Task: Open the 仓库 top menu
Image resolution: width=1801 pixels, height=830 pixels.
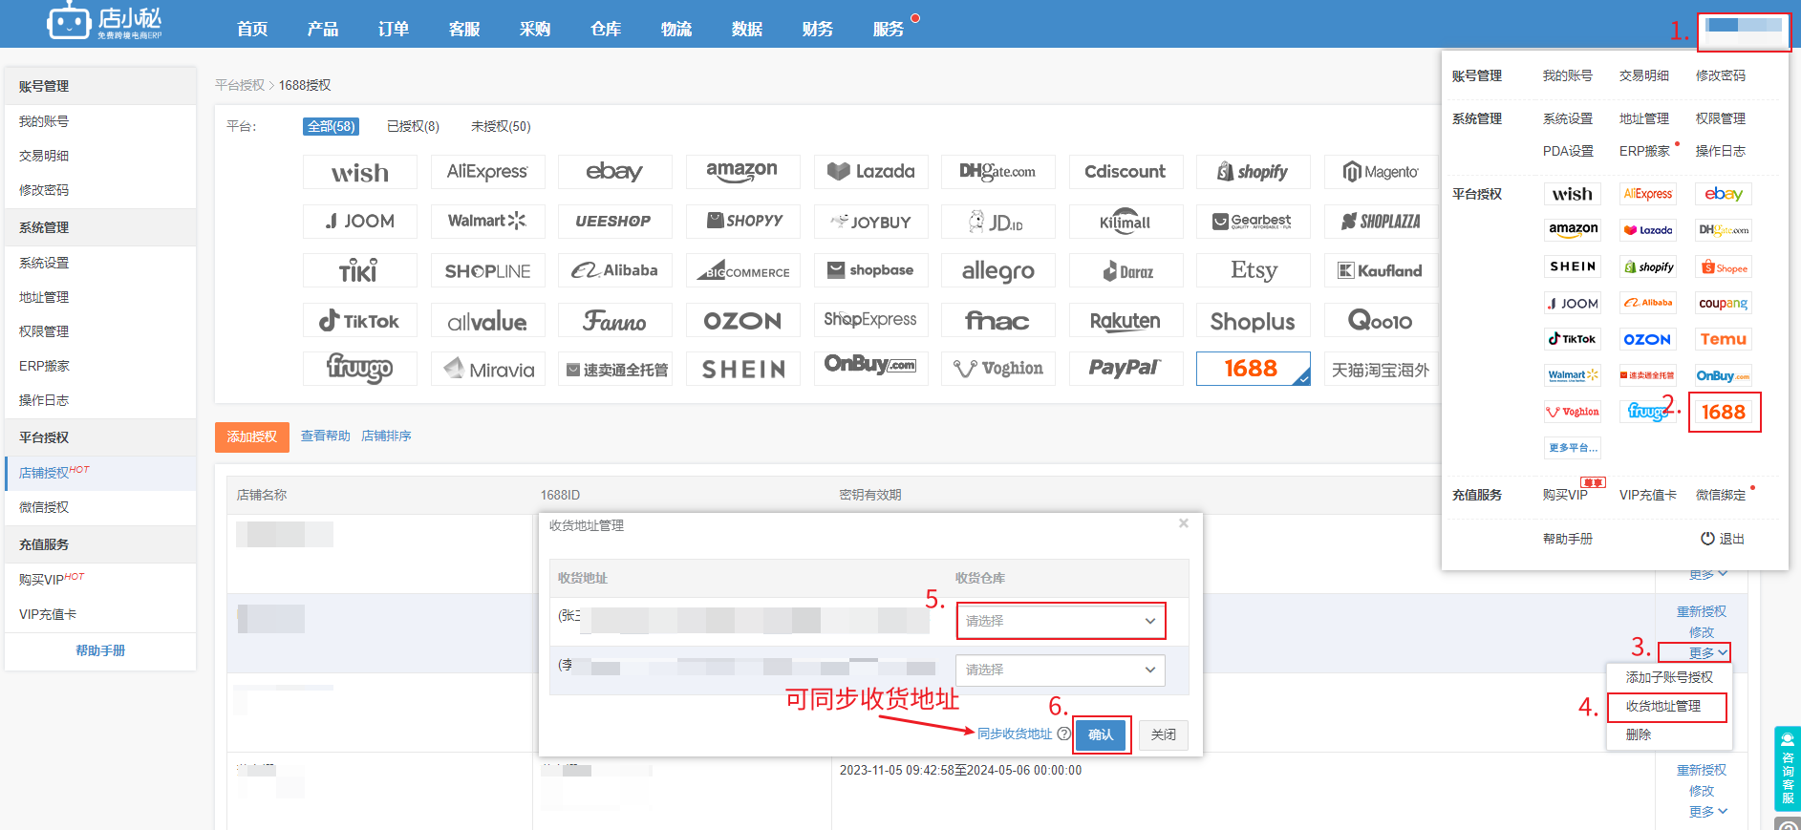Action: point(606,29)
